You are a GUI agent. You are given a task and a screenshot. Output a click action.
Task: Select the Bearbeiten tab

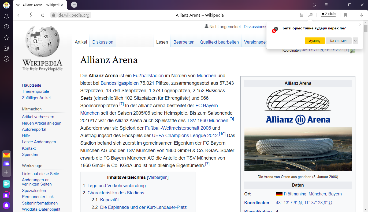coord(184,42)
